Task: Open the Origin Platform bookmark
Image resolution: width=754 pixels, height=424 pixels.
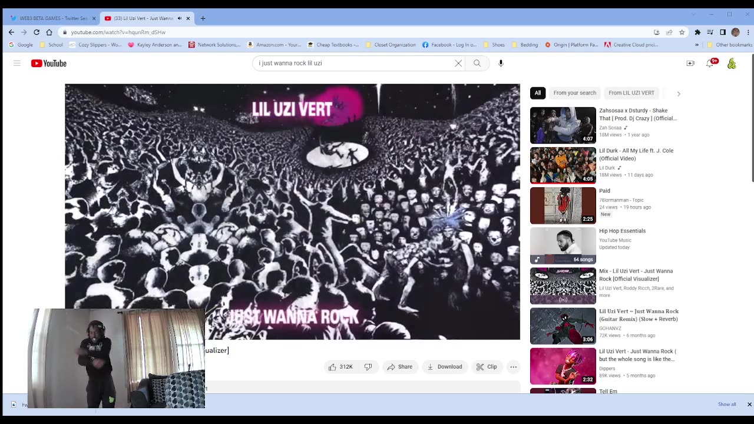Action: (x=571, y=45)
